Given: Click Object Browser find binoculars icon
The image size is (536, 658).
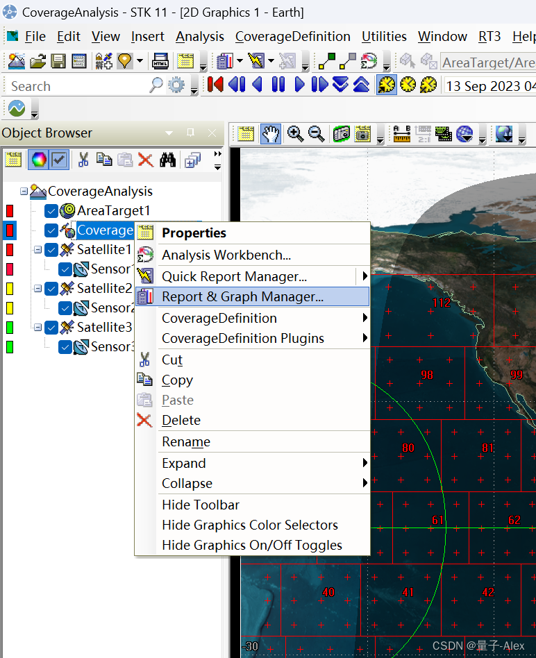Looking at the screenshot, I should (x=167, y=160).
